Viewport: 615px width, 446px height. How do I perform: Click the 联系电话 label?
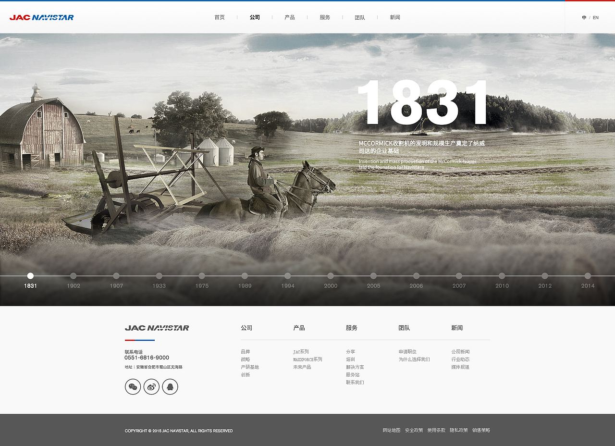coord(134,352)
